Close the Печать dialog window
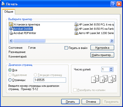The image size is (123, 107). (119, 4)
